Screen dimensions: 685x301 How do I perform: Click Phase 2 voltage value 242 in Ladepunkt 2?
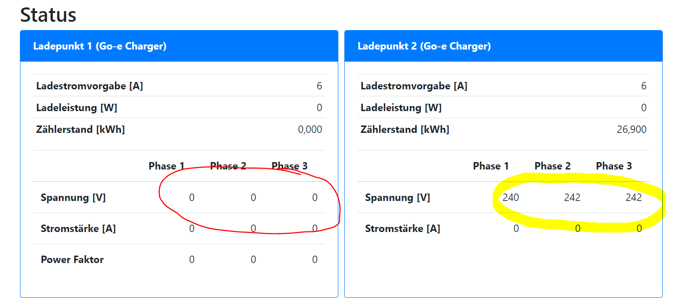pos(572,198)
